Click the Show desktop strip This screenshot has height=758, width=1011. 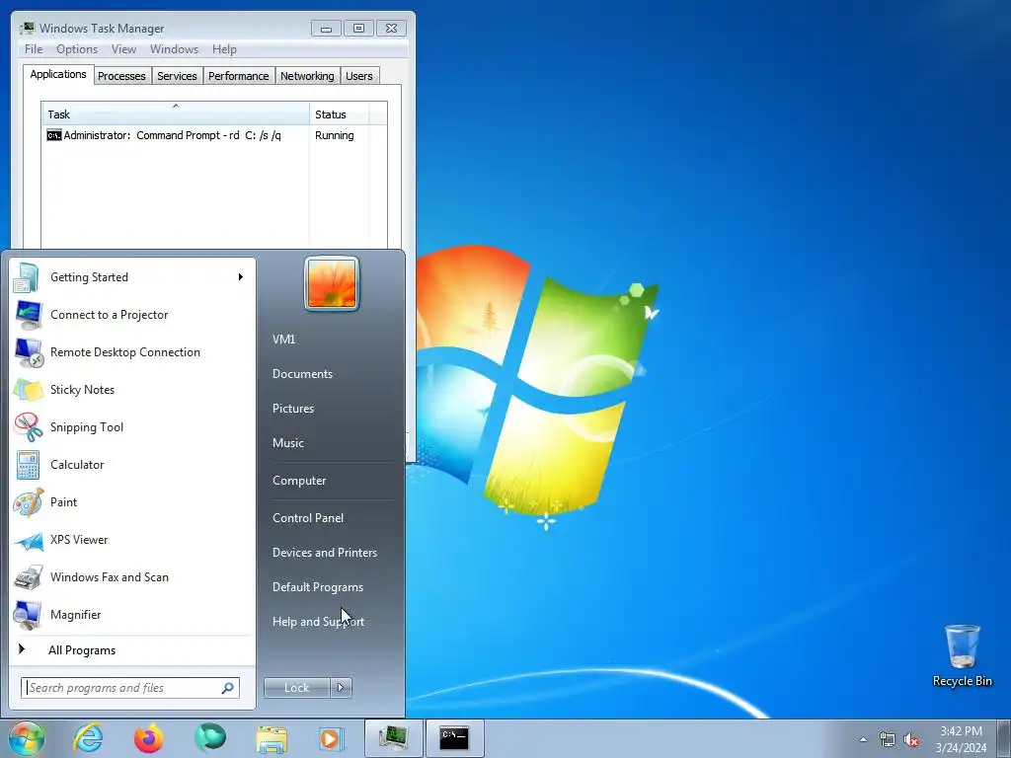pos(1004,738)
